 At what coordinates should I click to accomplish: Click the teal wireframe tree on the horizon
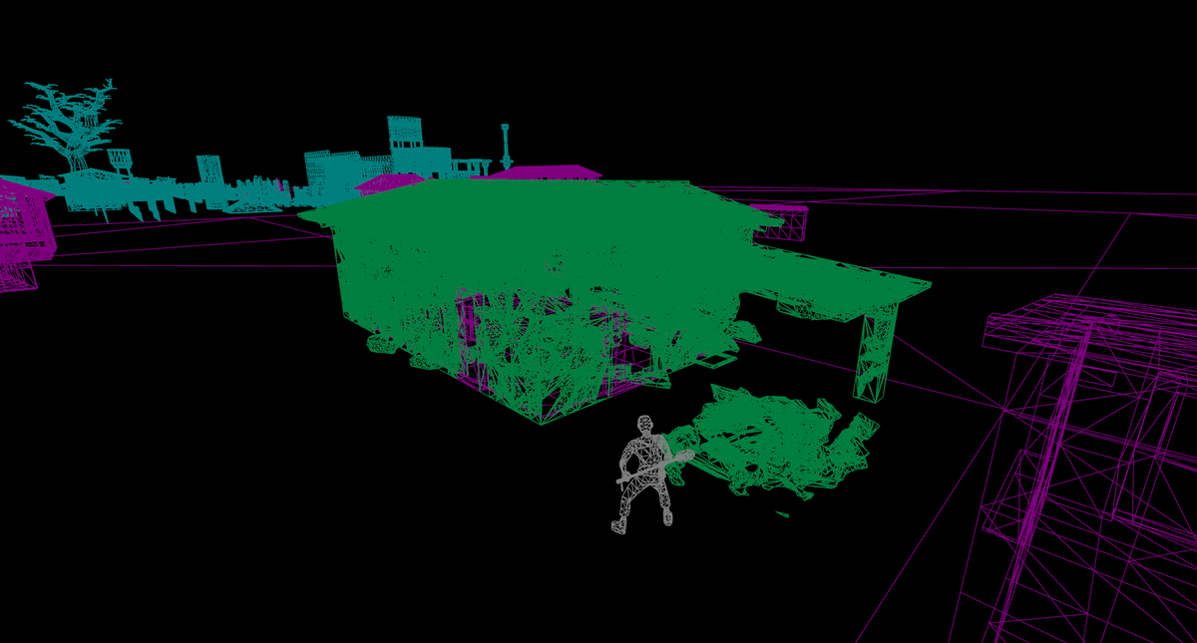pyautogui.click(x=68, y=125)
